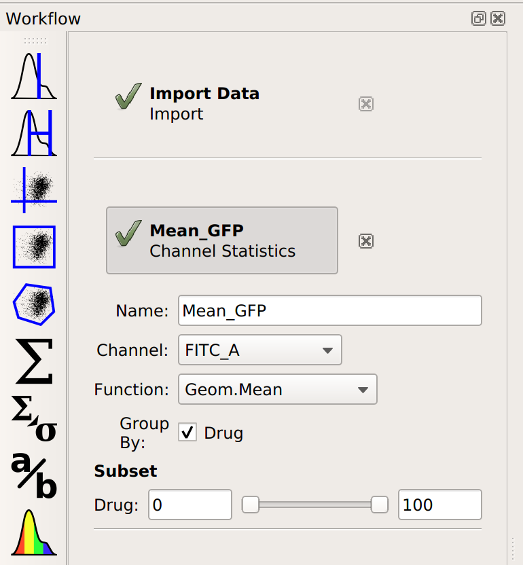Uncheck the Drug group-by checkbox
The width and height of the screenshot is (523, 565).
coord(187,433)
